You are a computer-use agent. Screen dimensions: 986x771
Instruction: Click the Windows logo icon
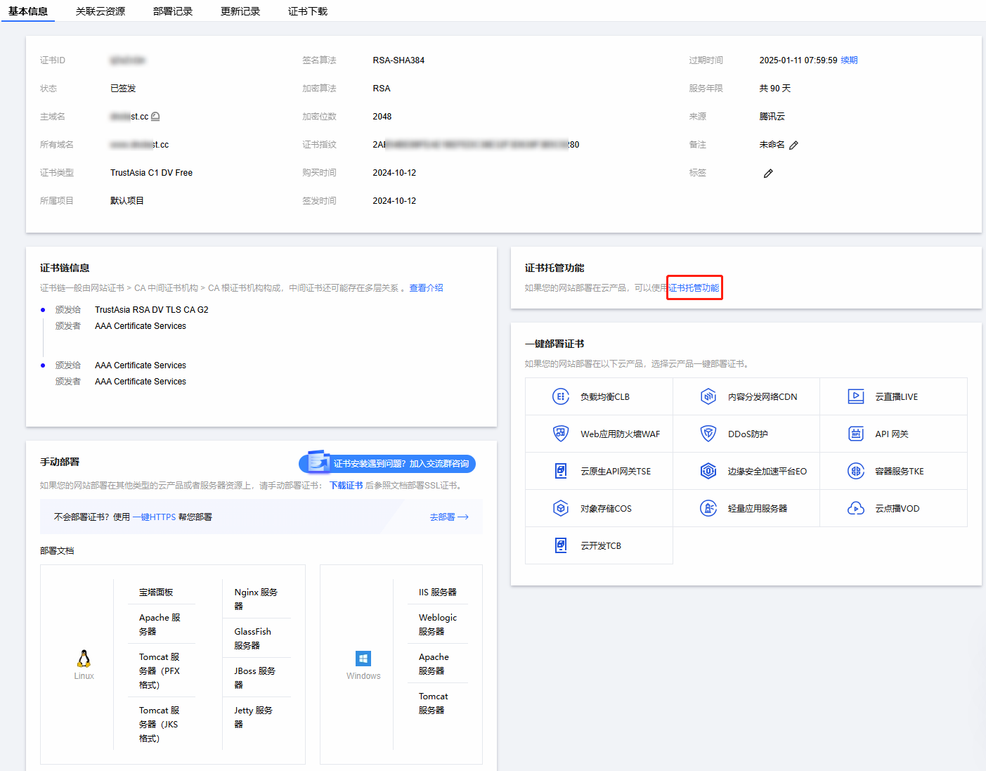[x=363, y=659]
